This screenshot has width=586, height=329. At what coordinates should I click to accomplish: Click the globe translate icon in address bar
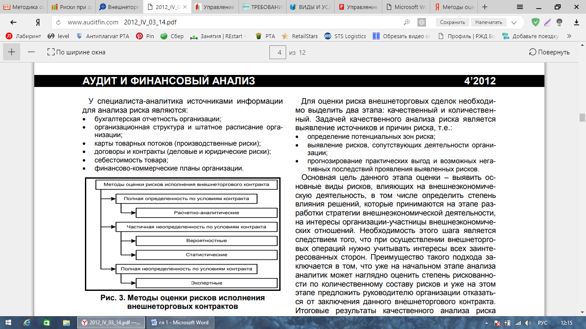pyautogui.click(x=422, y=22)
